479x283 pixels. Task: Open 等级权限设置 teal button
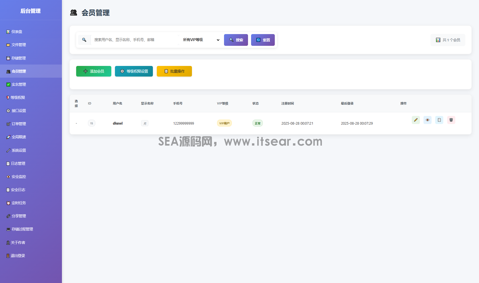coord(134,71)
